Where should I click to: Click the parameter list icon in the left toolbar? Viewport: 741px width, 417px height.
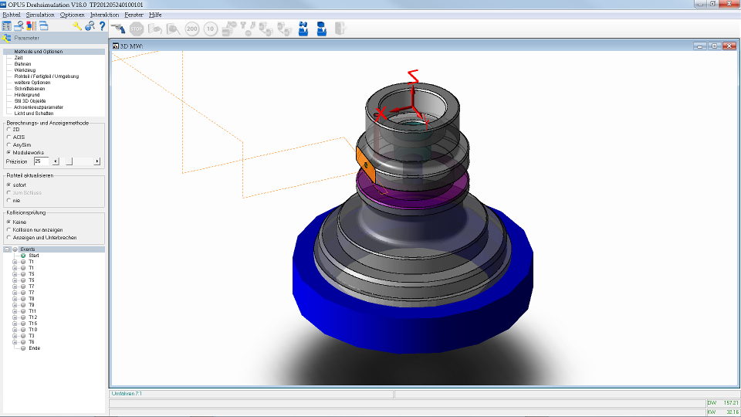click(x=7, y=26)
